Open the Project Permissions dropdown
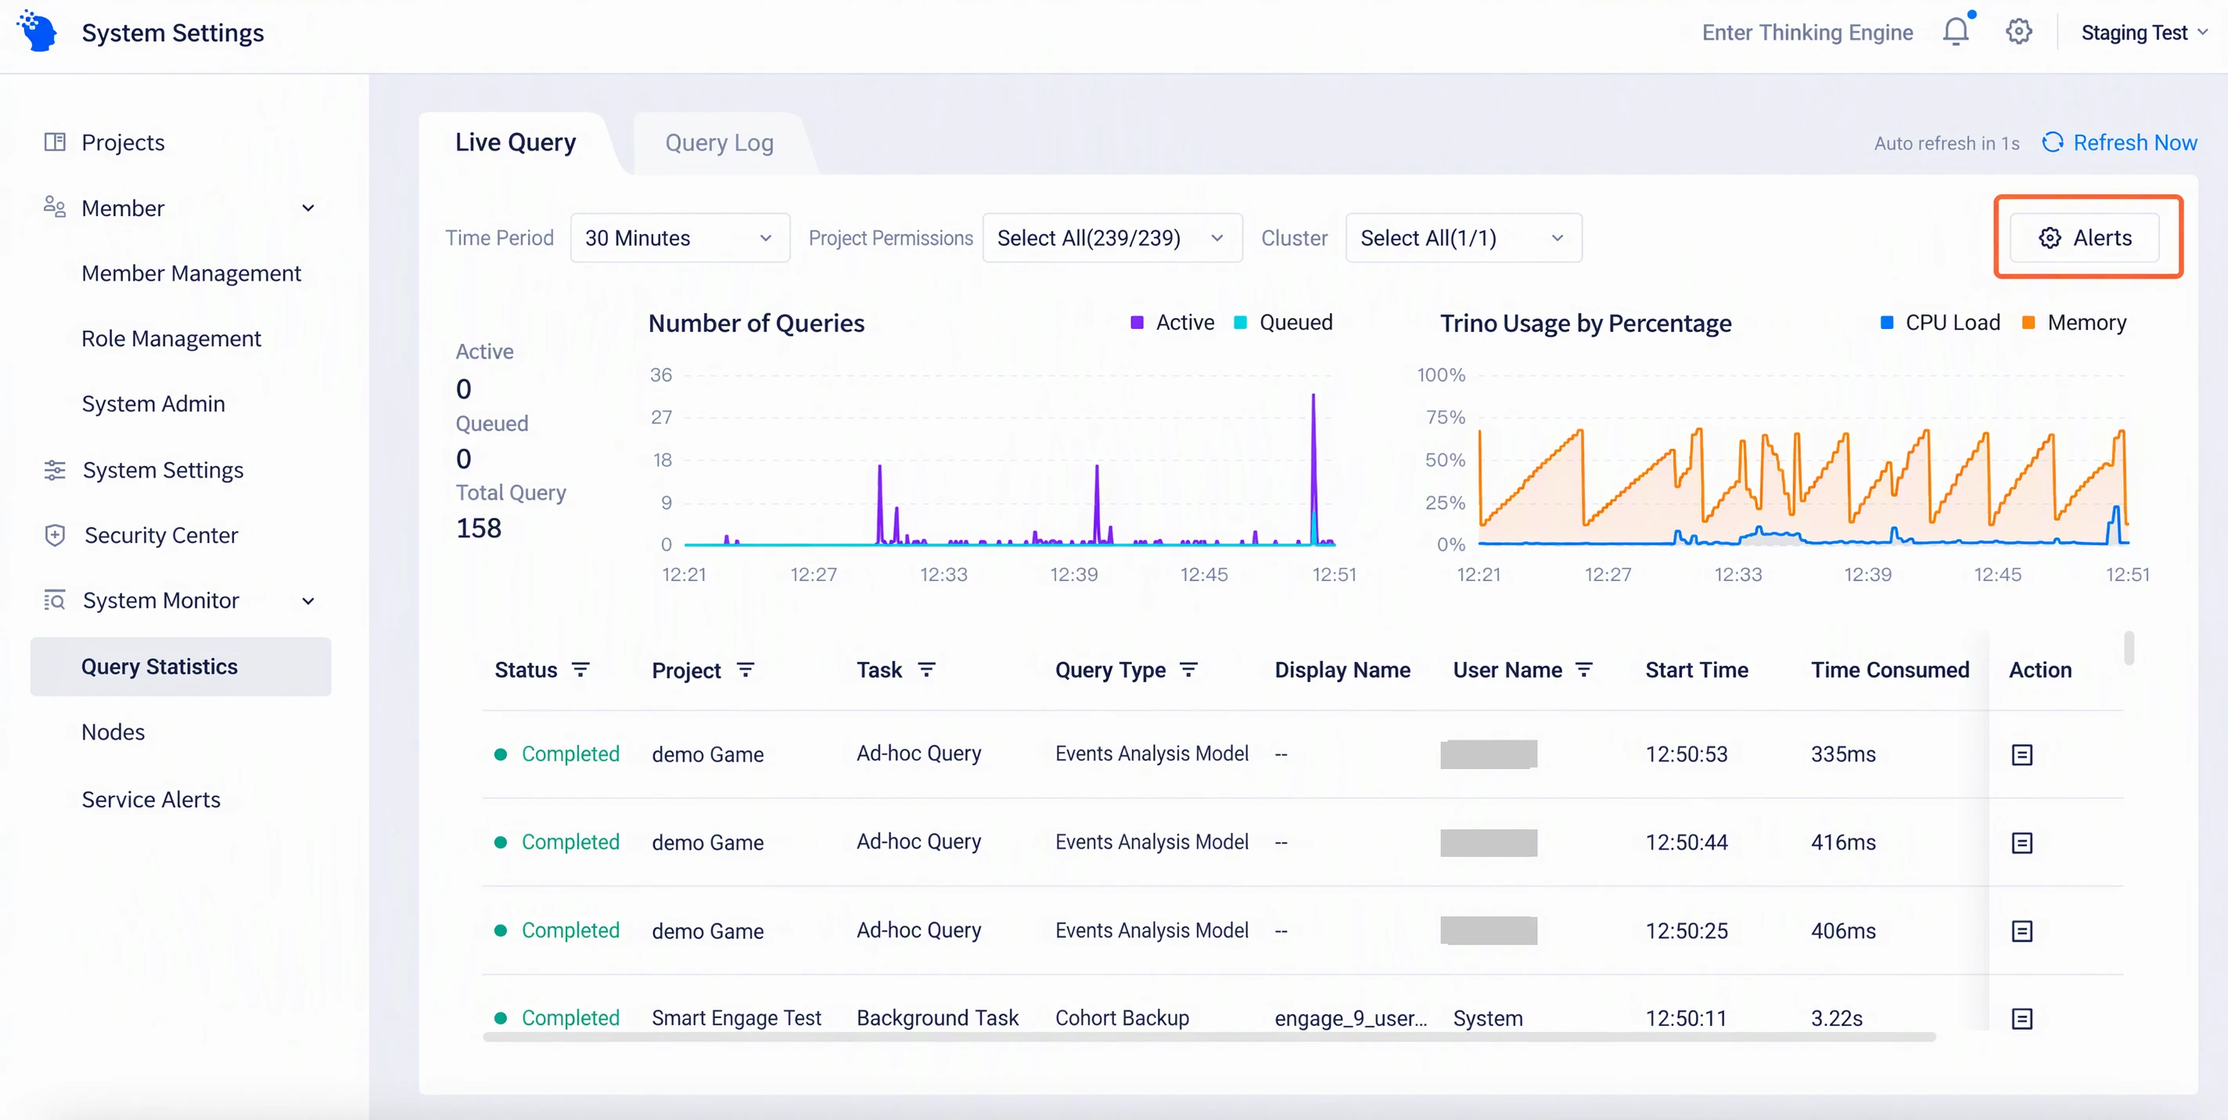Viewport: 2228px width, 1120px height. 1112,238
